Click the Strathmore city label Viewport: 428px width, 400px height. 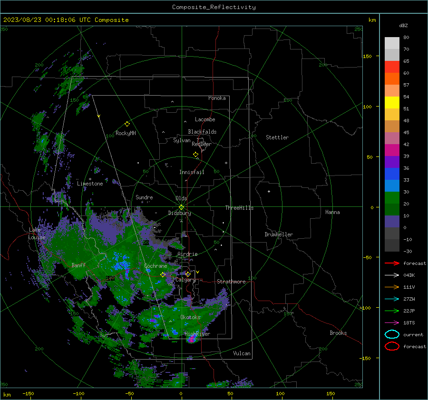pos(231,282)
